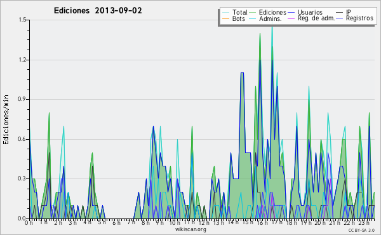381x235 pixels.
Task: Click the '7 h' x-axis tick label
Action: (x=131, y=222)
